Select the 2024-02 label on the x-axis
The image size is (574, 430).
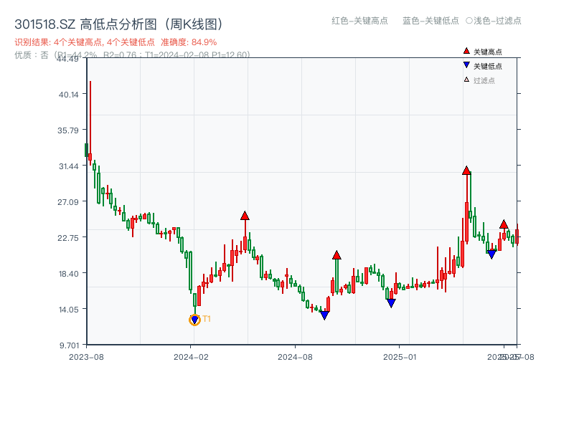190,355
